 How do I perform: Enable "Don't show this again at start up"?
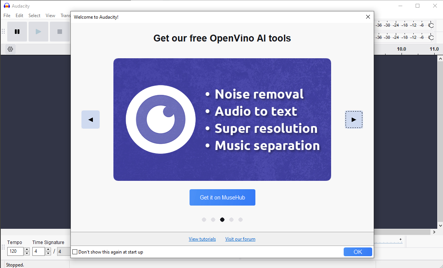click(75, 252)
